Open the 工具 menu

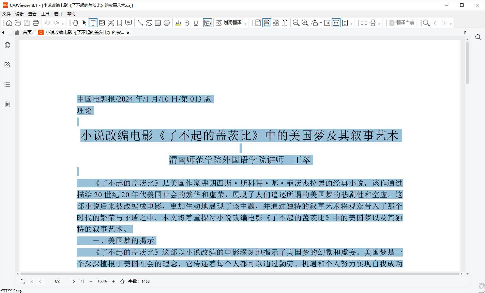(x=45, y=14)
